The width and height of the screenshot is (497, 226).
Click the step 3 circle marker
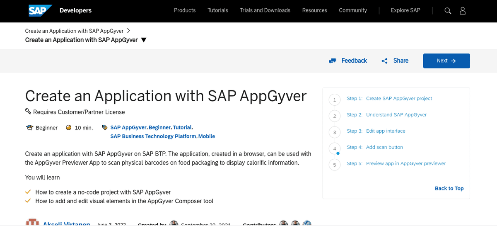point(335,132)
